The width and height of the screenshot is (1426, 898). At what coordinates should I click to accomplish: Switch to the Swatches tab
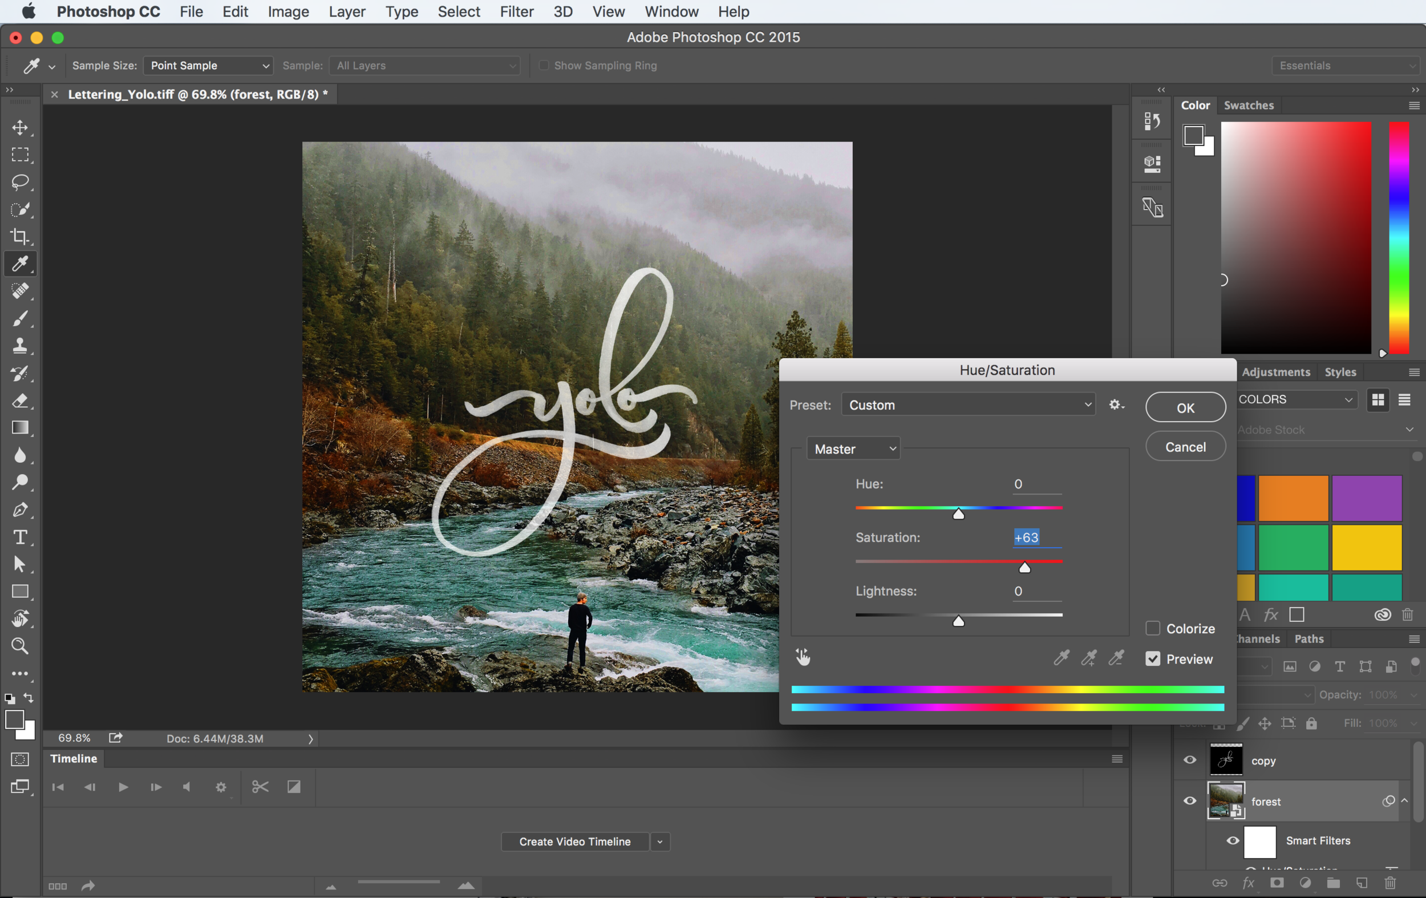click(1249, 105)
